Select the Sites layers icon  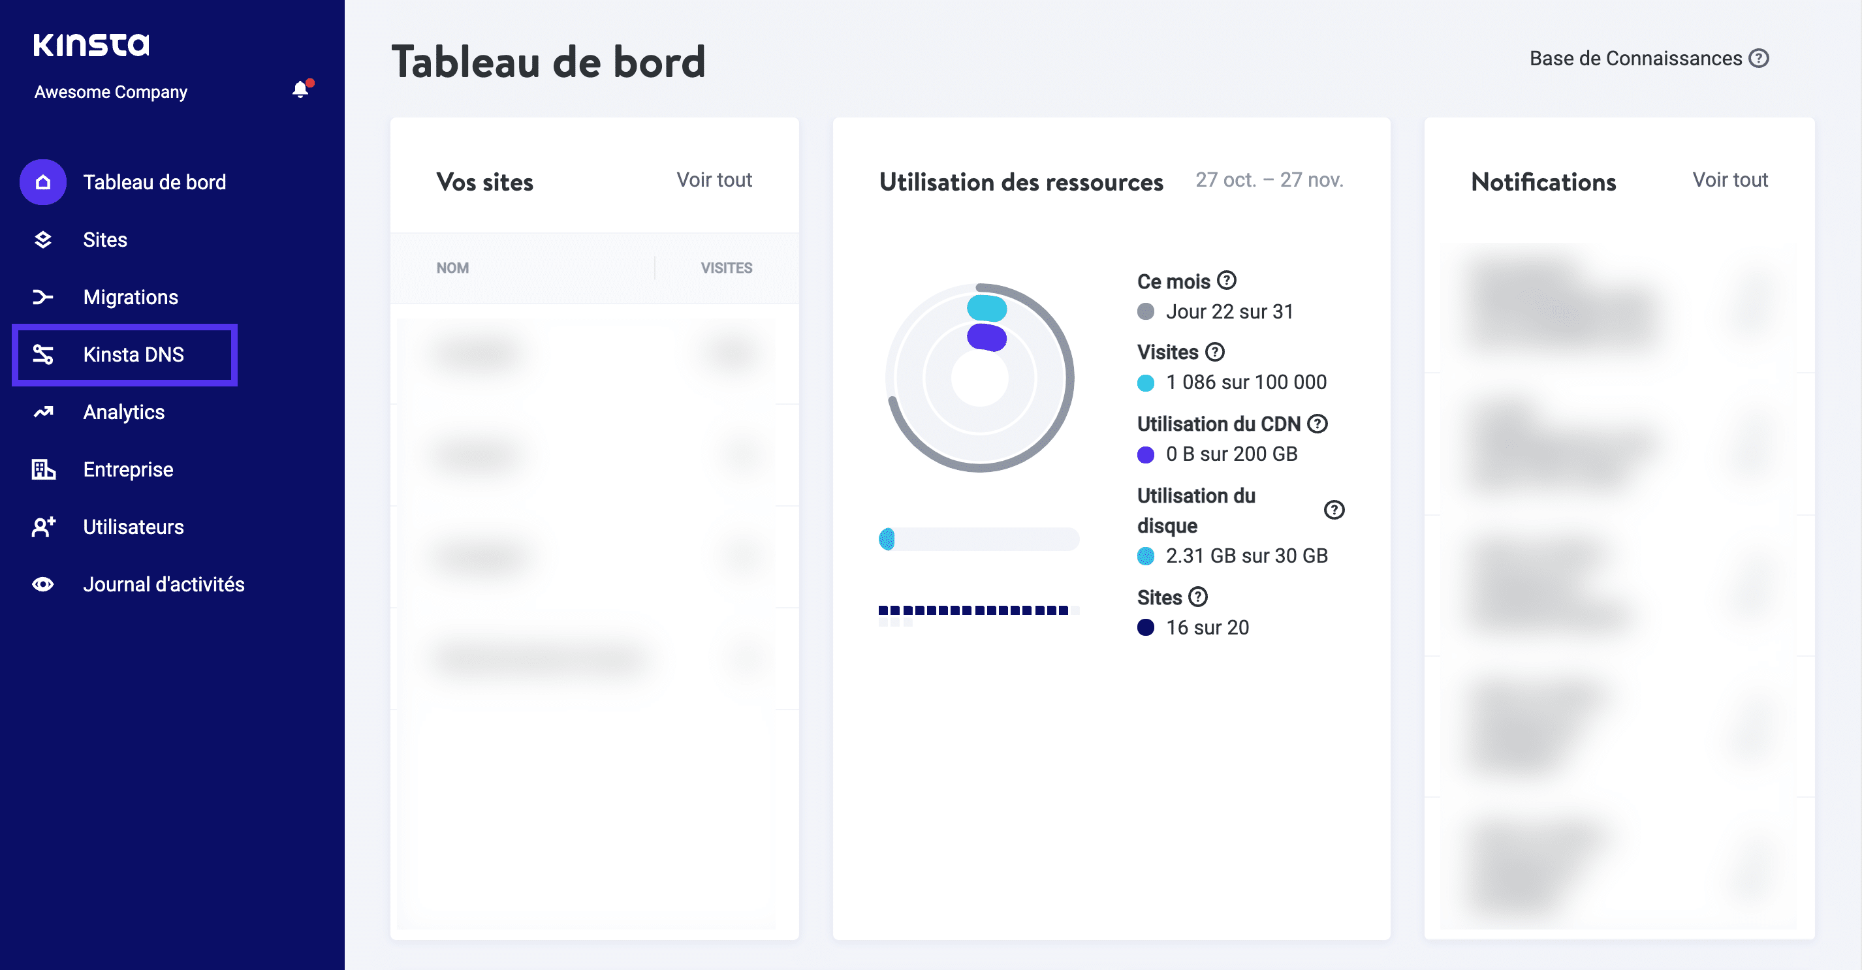click(x=42, y=240)
